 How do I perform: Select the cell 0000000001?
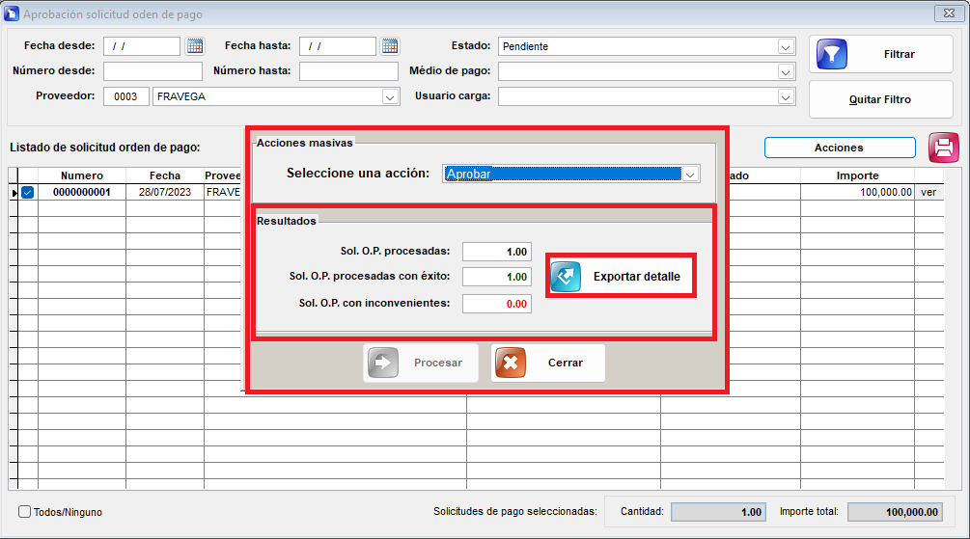(82, 192)
